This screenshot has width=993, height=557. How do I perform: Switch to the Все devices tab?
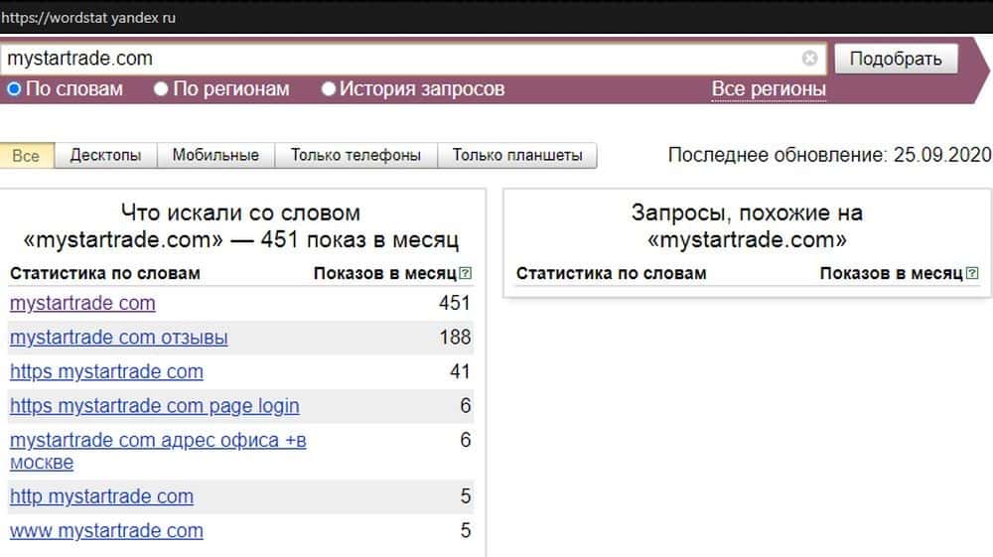(26, 156)
